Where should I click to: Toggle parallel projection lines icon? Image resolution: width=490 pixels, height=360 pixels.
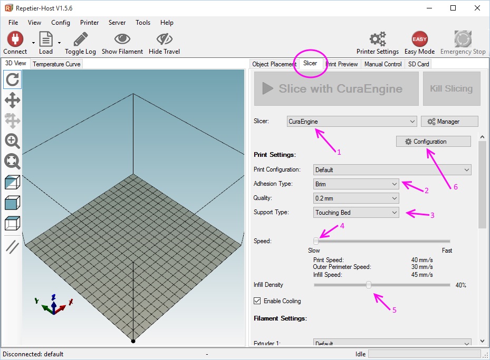pyautogui.click(x=13, y=247)
